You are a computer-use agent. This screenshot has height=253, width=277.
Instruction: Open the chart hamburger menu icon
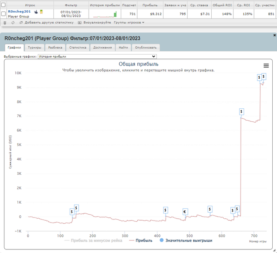[x=266, y=66]
